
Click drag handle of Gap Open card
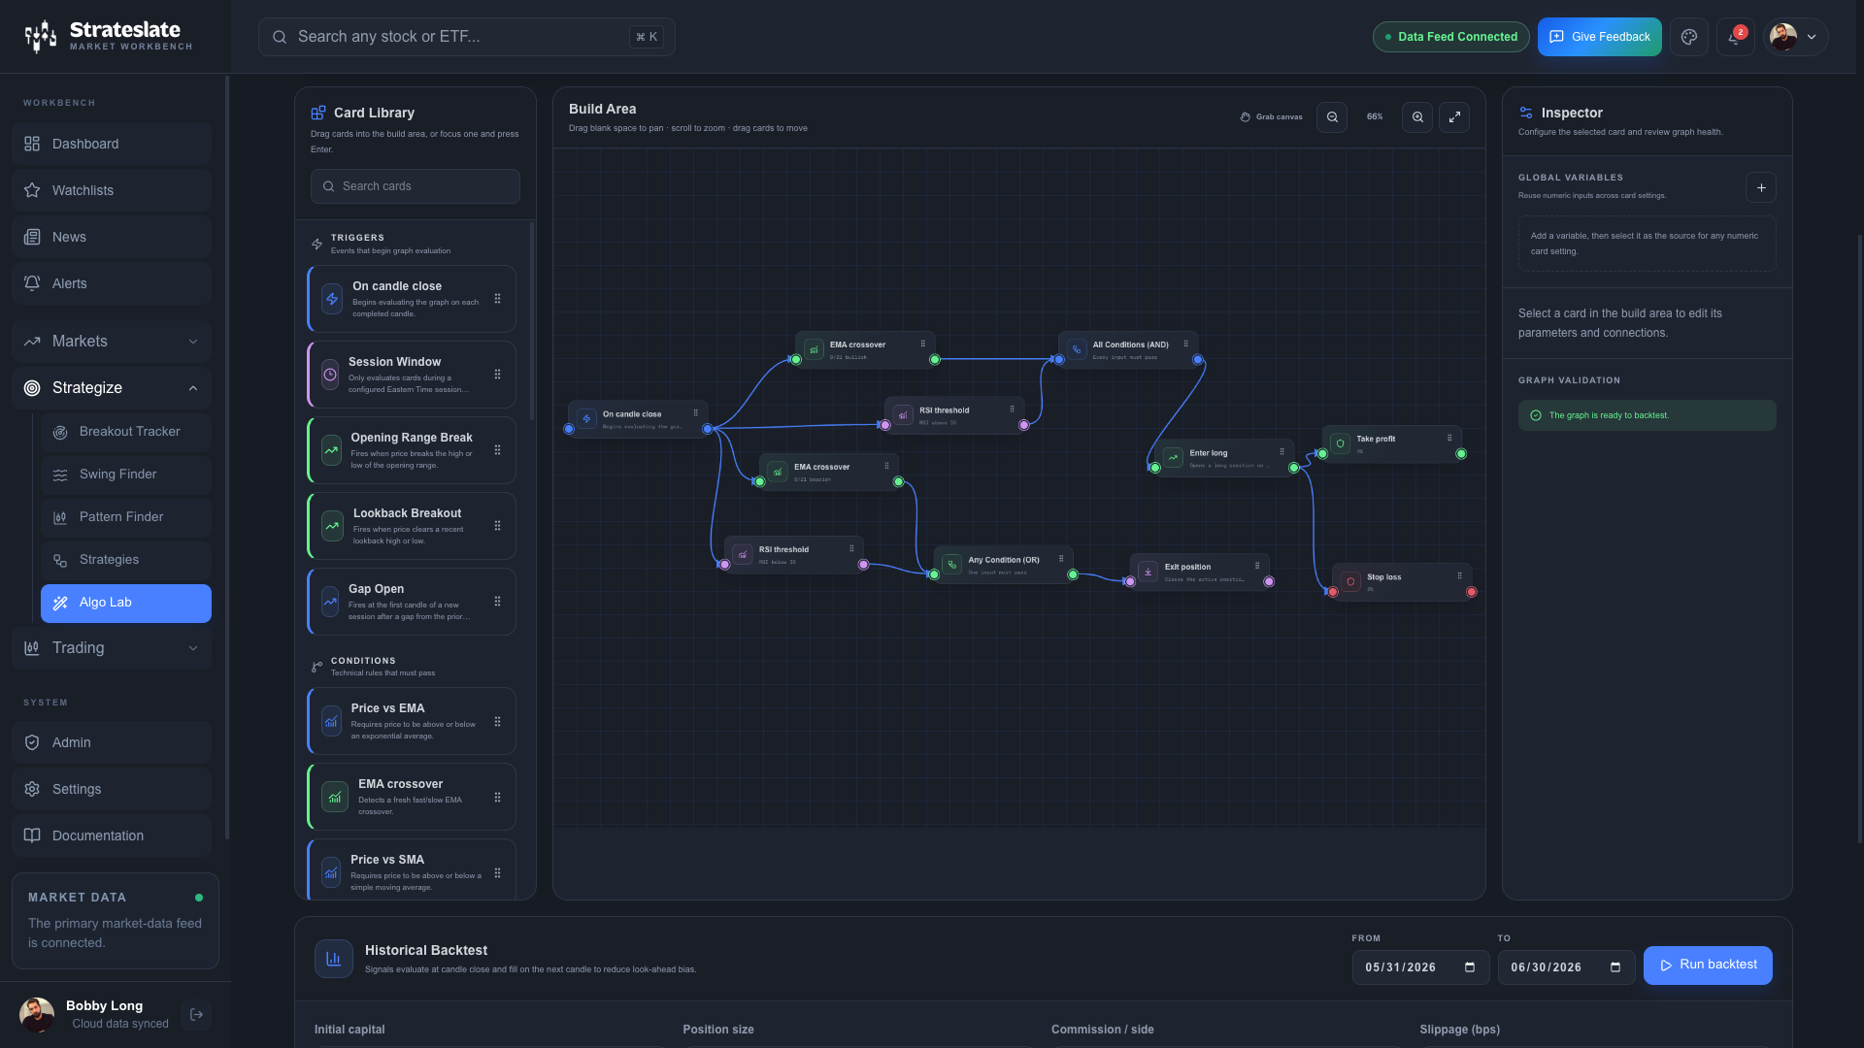(x=497, y=602)
